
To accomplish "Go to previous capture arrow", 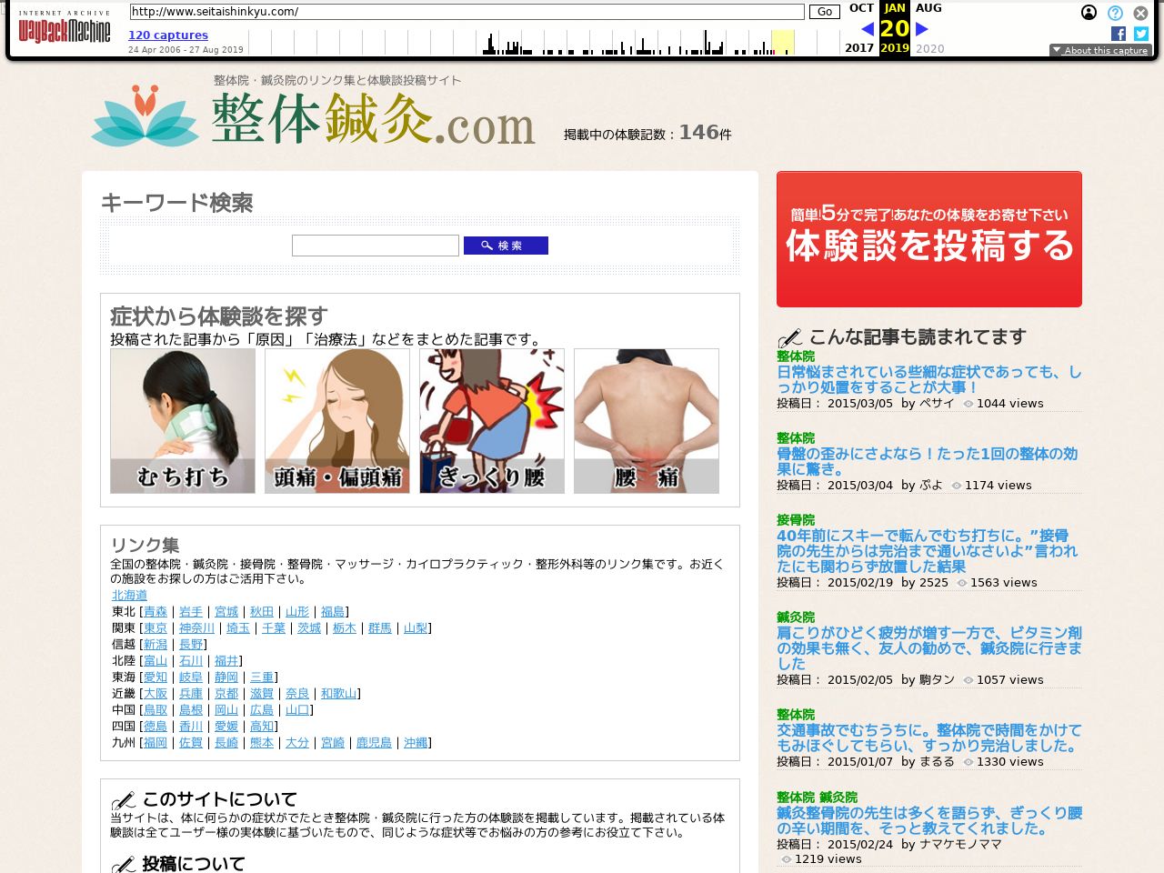I will click(x=868, y=29).
